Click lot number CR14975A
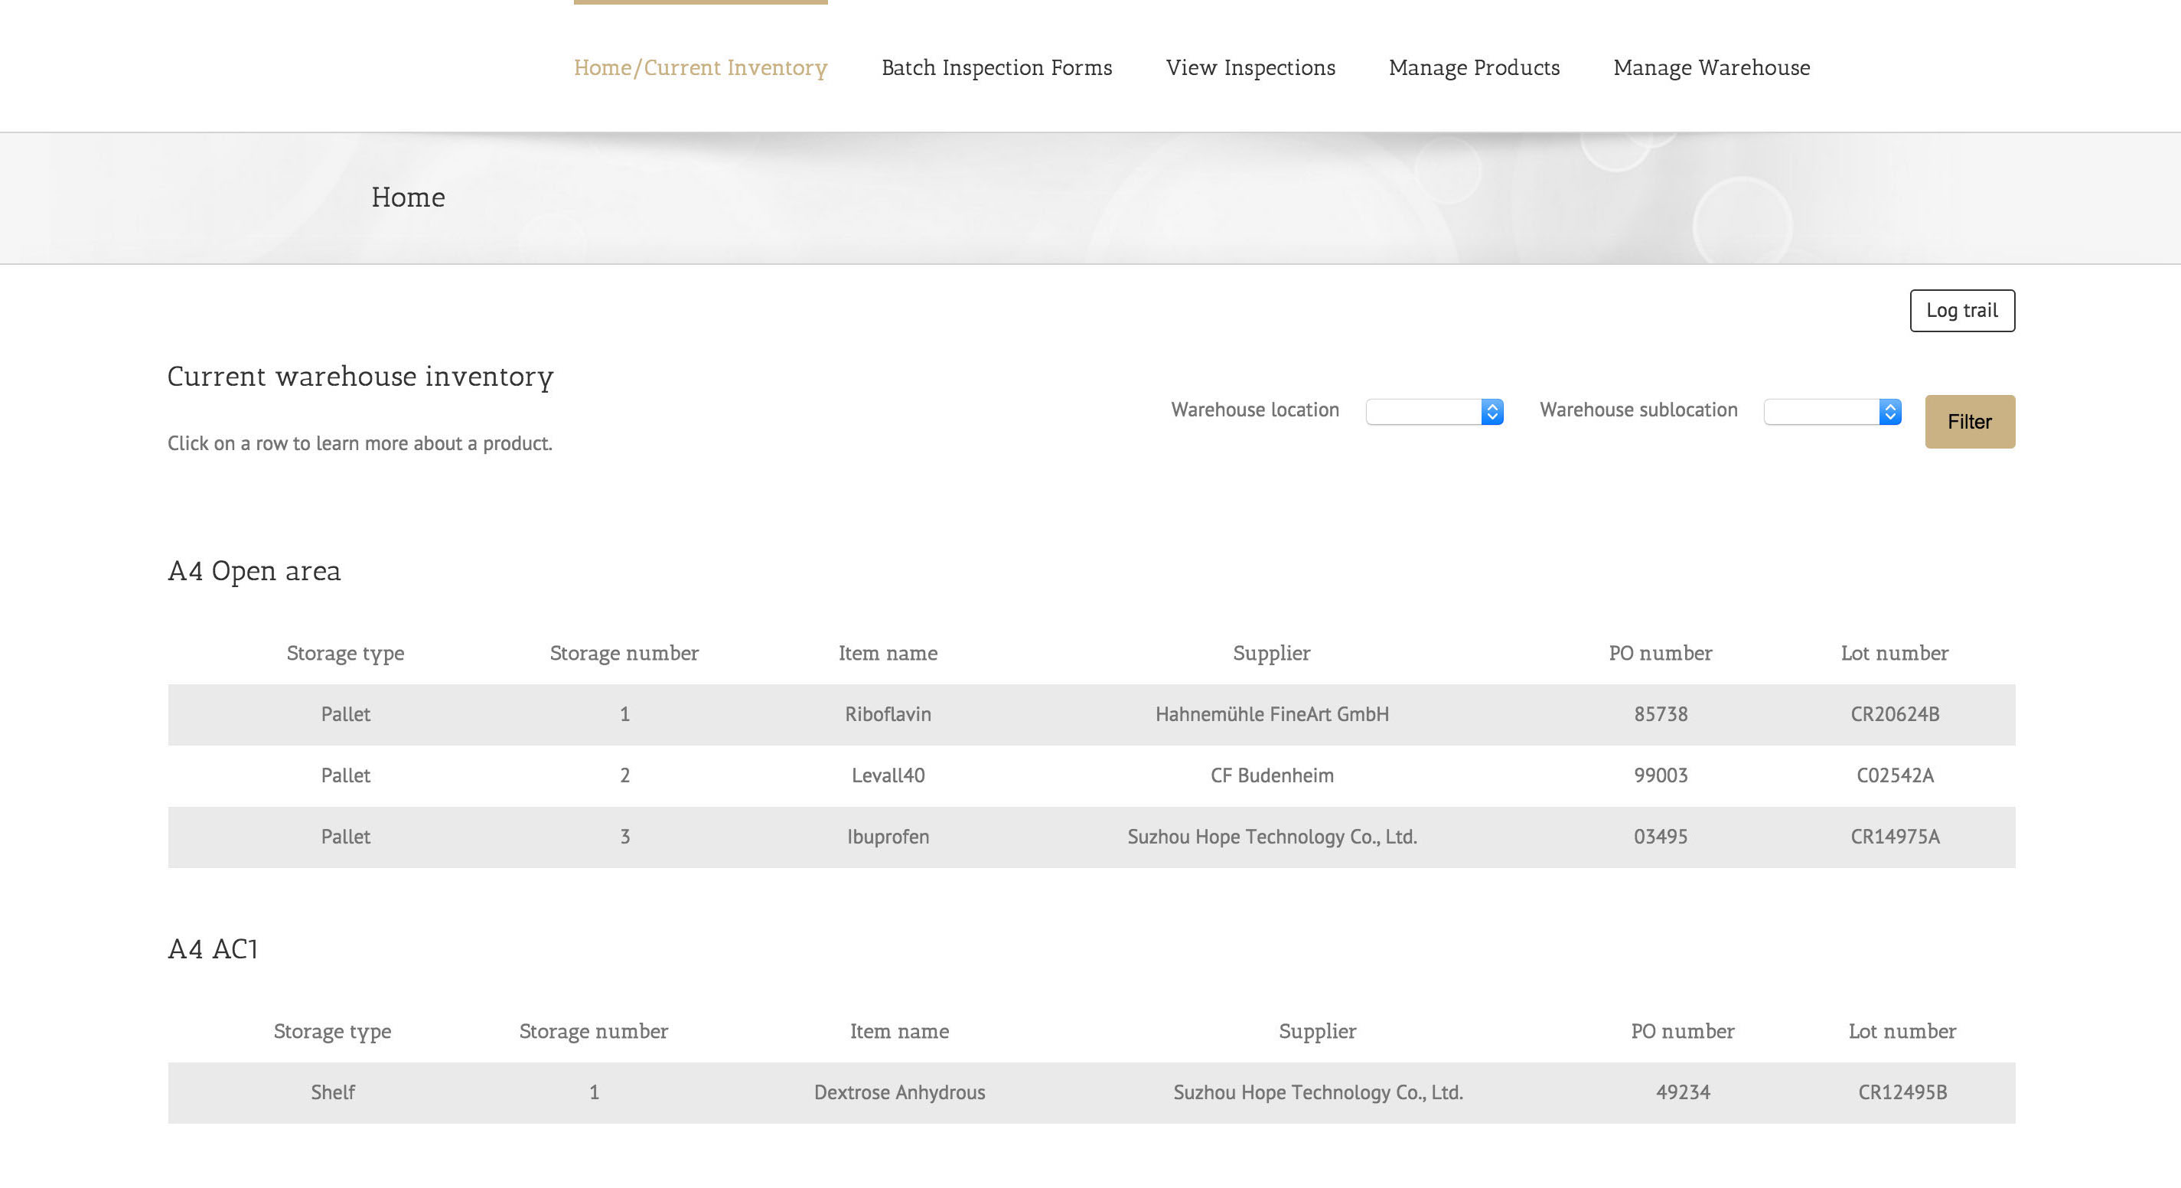This screenshot has width=2181, height=1188. 1895,837
